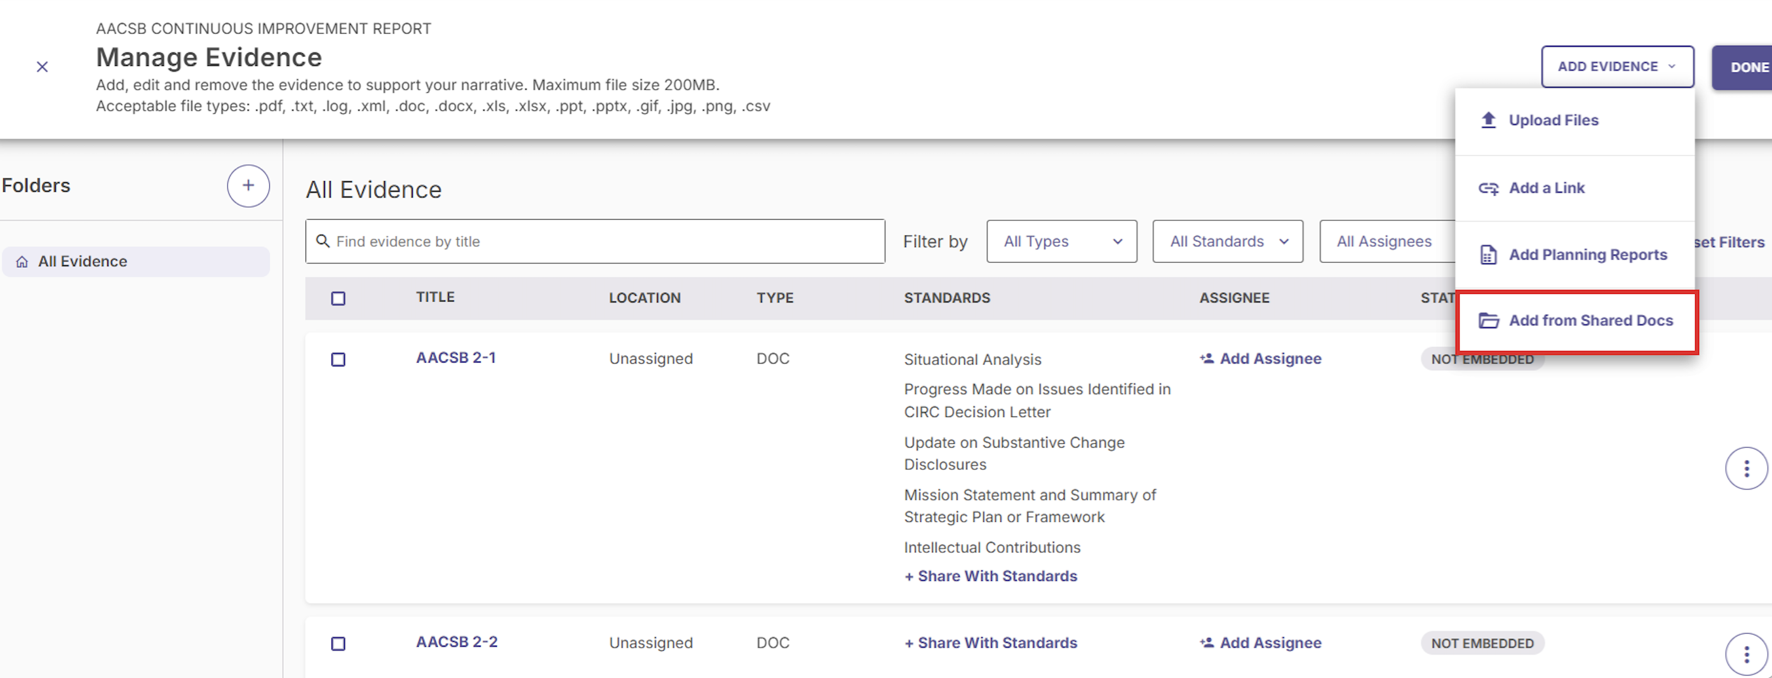The image size is (1772, 678).
Task: Create a new folder using the plus icon
Action: tap(248, 185)
